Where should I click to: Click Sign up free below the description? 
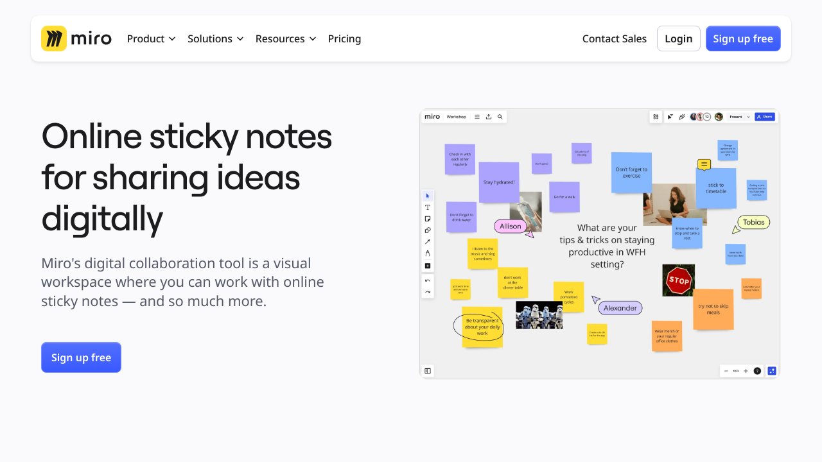81,357
